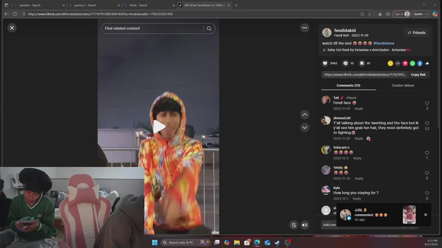Screen dimensions: 442x248
Task: Toggle the auto-scroll icon beside the volume button
Action: tap(294, 225)
